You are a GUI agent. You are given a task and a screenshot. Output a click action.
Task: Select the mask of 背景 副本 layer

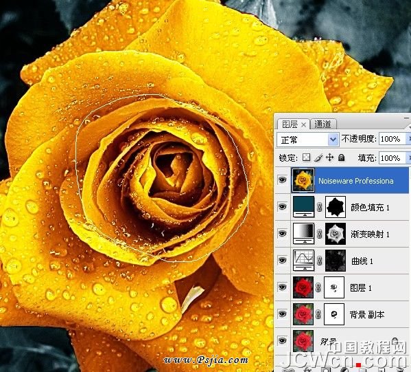tap(334, 314)
